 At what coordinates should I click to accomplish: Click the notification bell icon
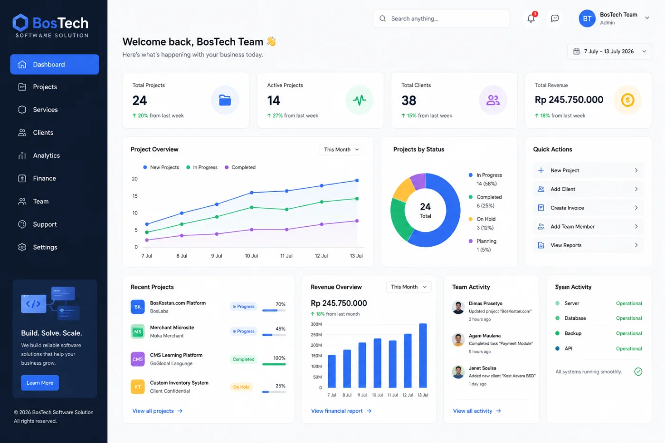pyautogui.click(x=531, y=18)
